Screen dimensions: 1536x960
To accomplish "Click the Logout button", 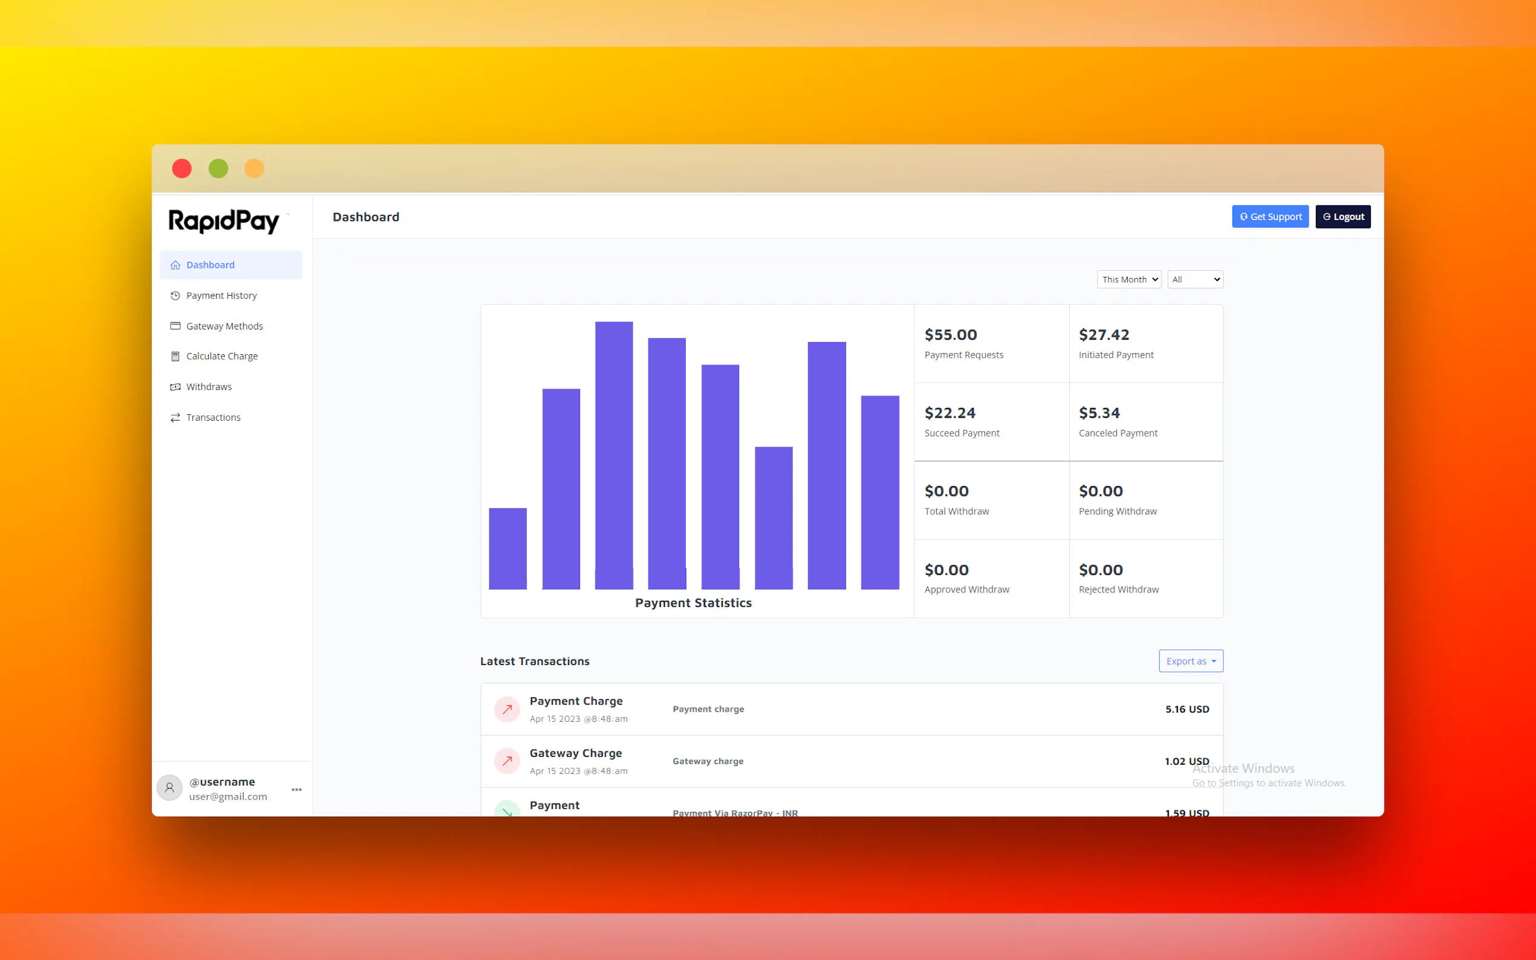I will (x=1342, y=216).
